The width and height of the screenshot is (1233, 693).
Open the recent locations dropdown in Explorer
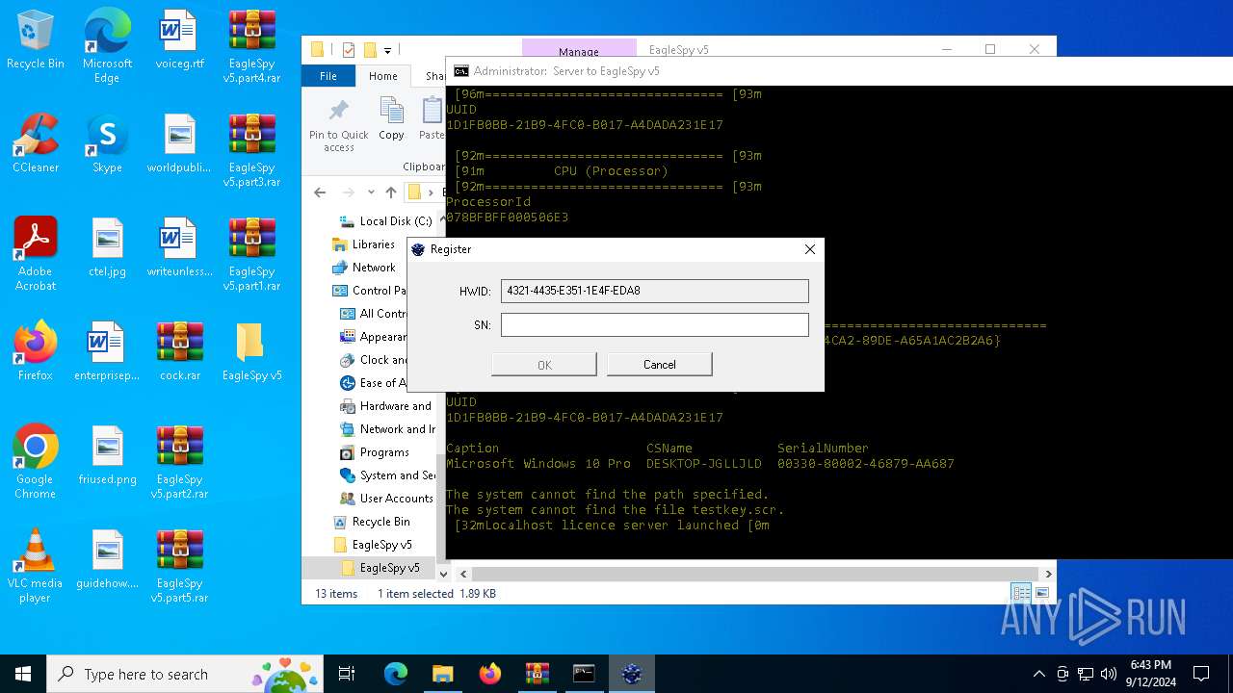tap(369, 192)
